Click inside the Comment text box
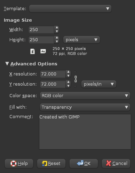The width and height of the screenshot is (135, 173). point(85,132)
